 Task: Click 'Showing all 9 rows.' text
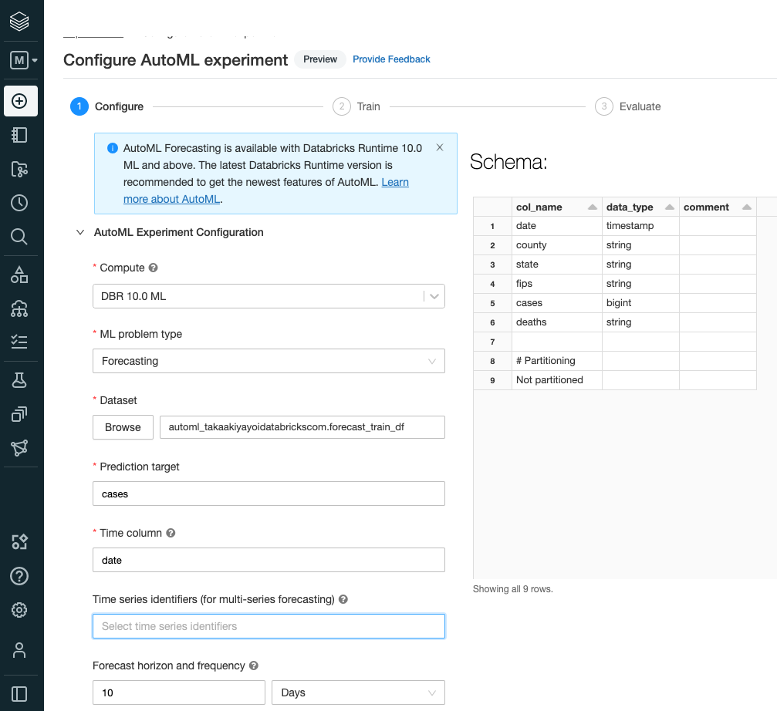pos(512,588)
